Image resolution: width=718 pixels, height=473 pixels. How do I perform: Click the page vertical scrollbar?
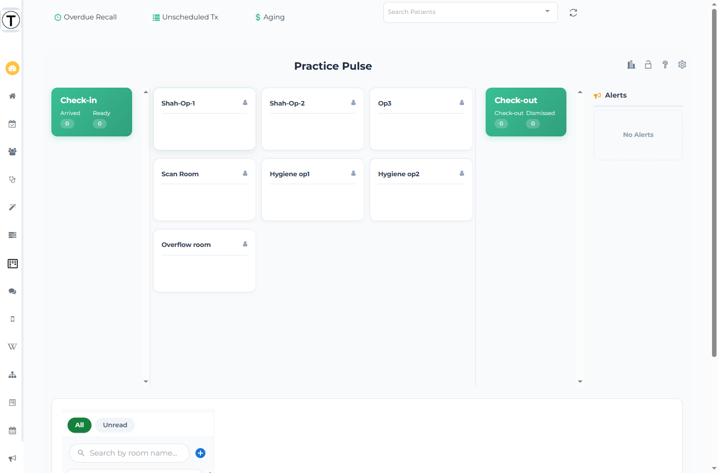click(714, 182)
